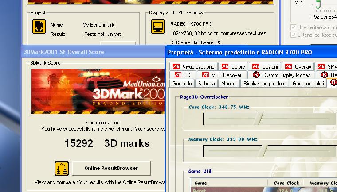This screenshot has width=337, height=192.
Task: Click the 1024x768 32 bit color text
Action: [218, 33]
